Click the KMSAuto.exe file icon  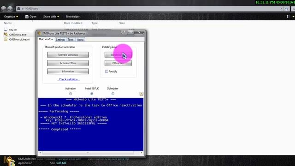[6, 35]
